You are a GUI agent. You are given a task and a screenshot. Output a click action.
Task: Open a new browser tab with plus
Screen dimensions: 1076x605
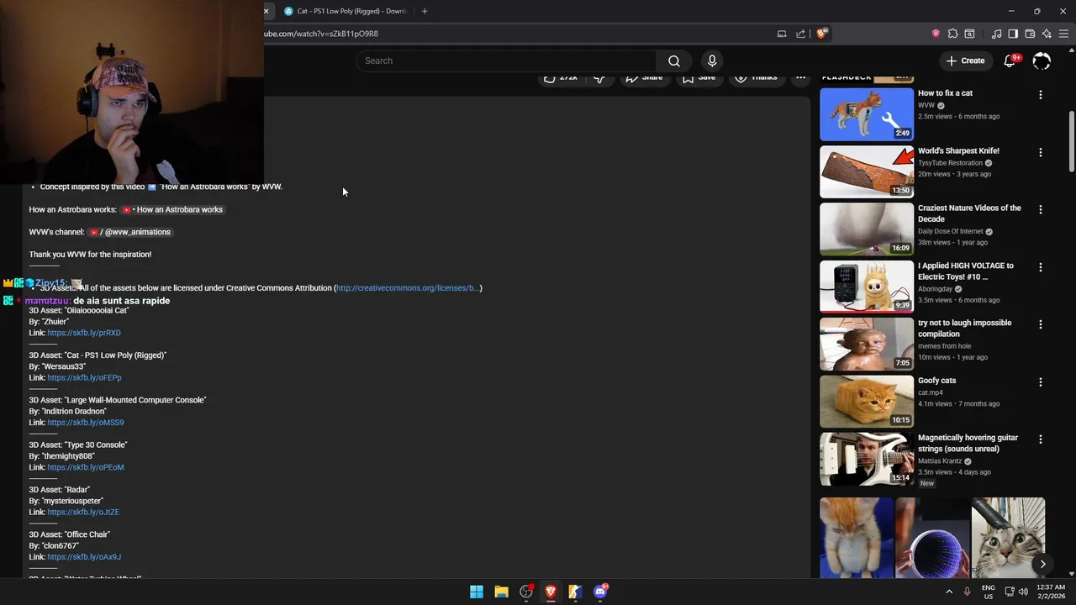(x=425, y=11)
